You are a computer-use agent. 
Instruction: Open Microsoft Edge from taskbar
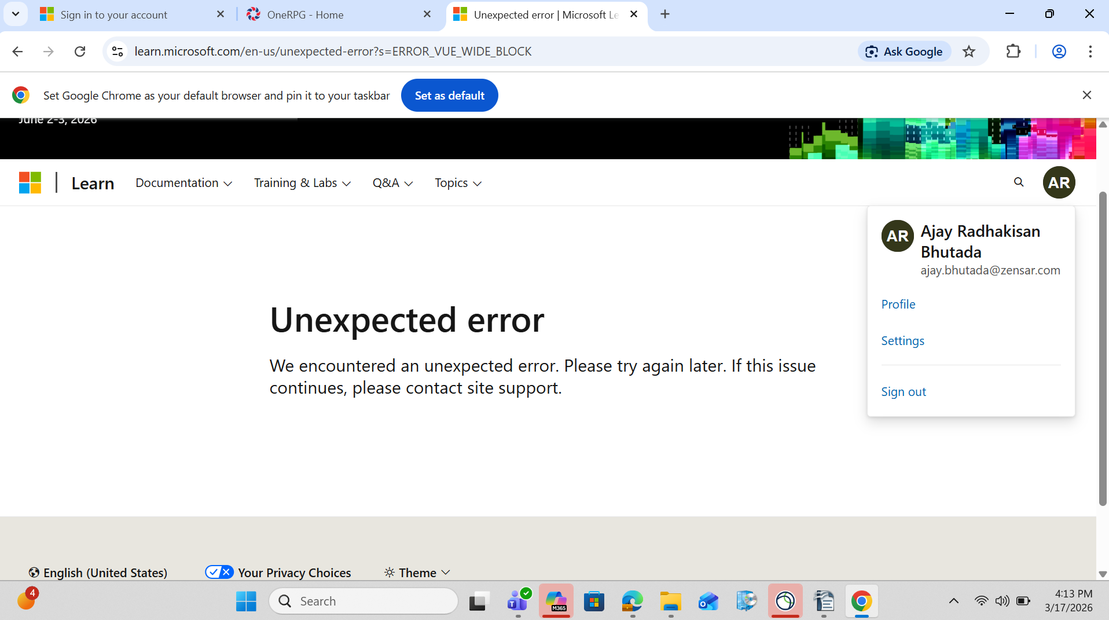click(x=632, y=601)
